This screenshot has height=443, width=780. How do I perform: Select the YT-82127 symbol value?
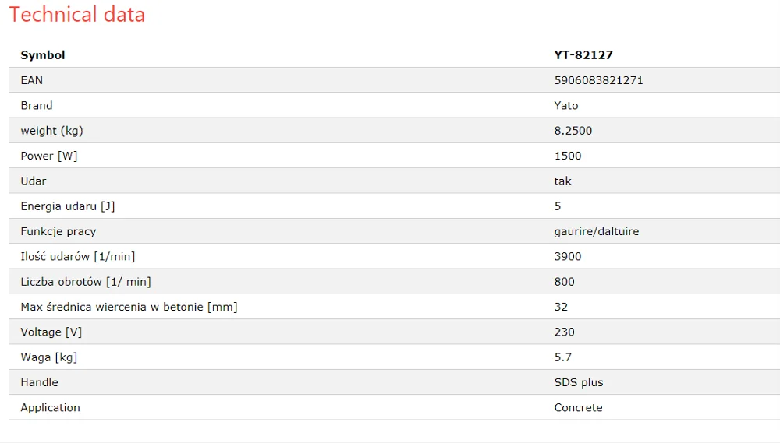(583, 55)
